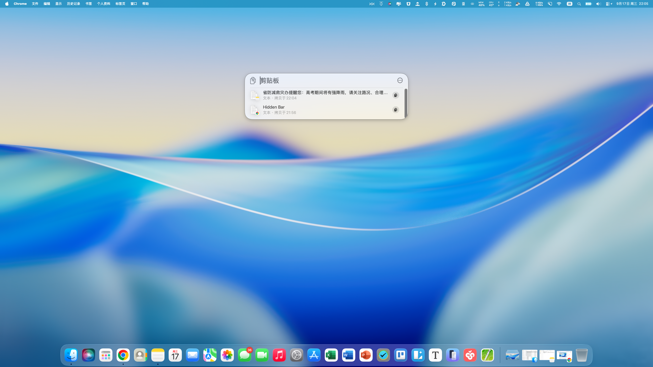Viewport: 653px width, 367px height.
Task: Click copy icon for the Hidden Bar entry
Action: (x=396, y=110)
